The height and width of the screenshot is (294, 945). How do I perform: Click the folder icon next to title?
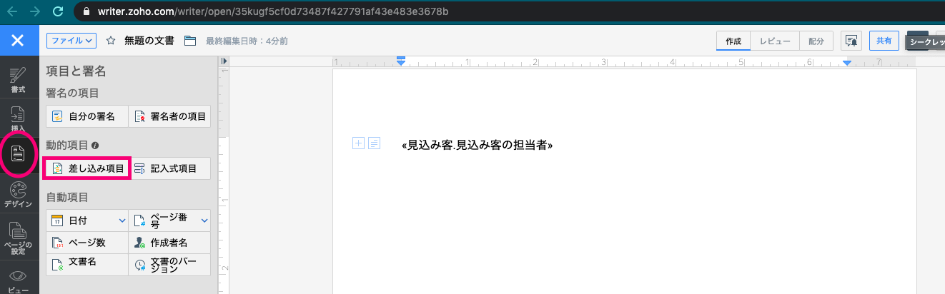(x=190, y=41)
